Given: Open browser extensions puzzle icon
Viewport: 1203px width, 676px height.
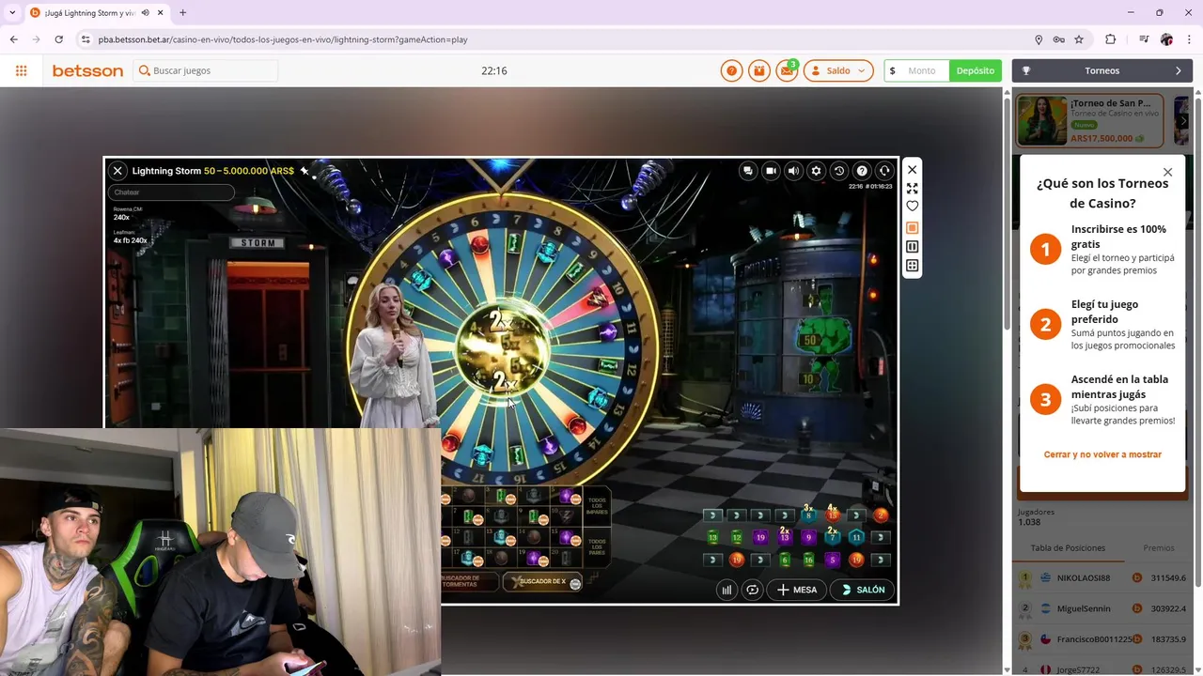Looking at the screenshot, I should [x=1111, y=39].
